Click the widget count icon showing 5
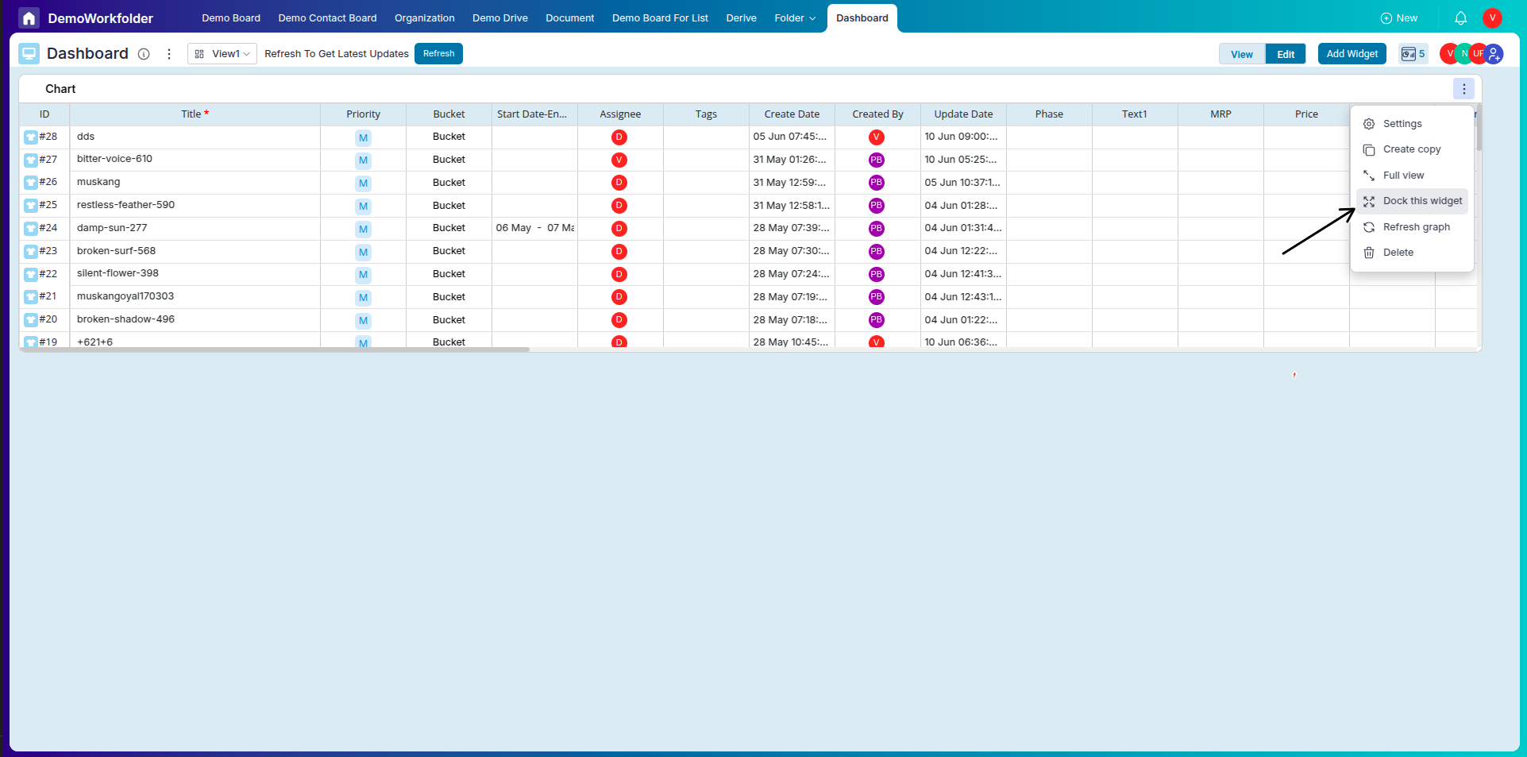The height and width of the screenshot is (757, 1527). 1413,54
